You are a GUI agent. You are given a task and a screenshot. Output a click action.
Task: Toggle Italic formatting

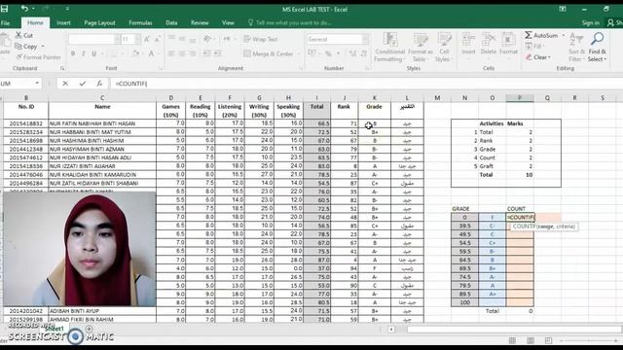click(x=84, y=53)
